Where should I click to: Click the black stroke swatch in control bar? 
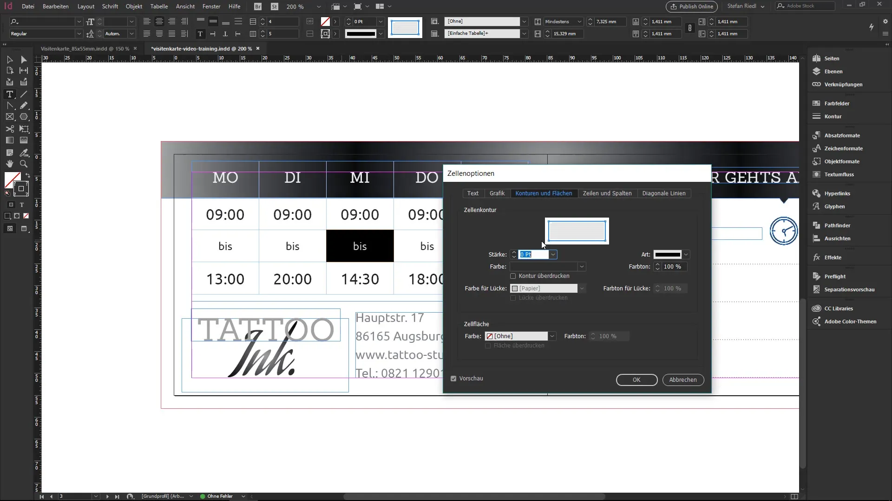click(361, 33)
